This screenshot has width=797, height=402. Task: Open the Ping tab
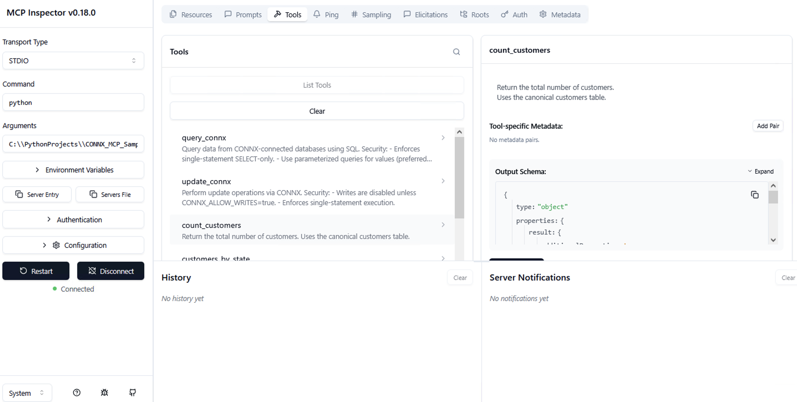coord(326,14)
